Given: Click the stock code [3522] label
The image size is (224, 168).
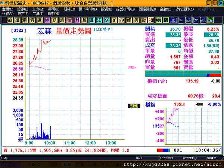Looking at the screenshot, I should tap(19, 30).
